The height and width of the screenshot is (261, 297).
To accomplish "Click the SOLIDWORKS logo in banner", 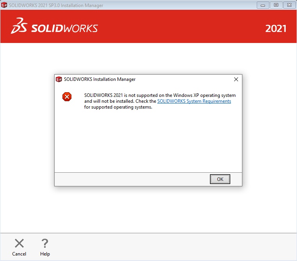I will [54, 26].
